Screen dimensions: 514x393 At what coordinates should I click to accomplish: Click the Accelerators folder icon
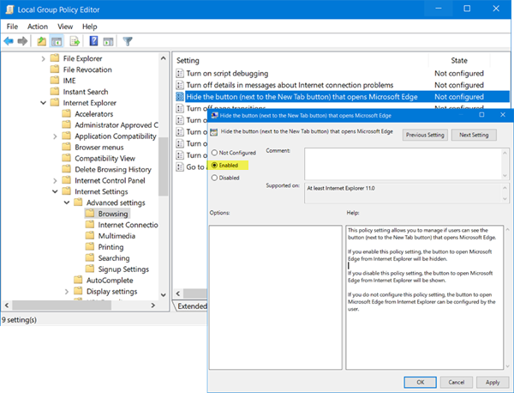[67, 113]
